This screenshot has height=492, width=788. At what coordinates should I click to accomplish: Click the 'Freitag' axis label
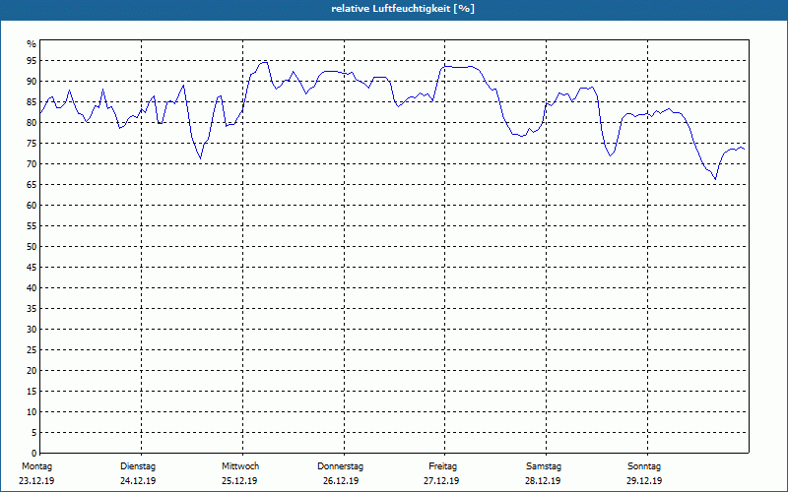point(442,466)
